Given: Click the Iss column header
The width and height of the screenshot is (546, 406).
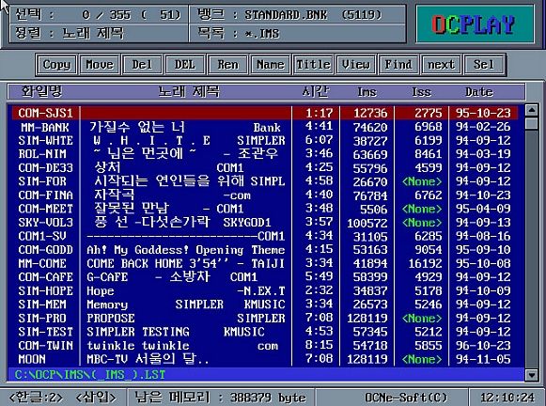Looking at the screenshot, I should [421, 92].
